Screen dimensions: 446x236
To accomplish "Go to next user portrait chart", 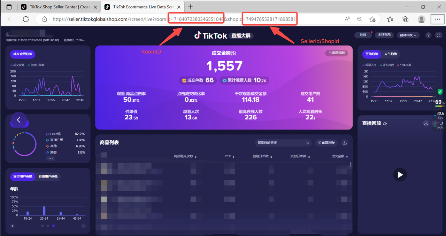I will click(83, 226).
